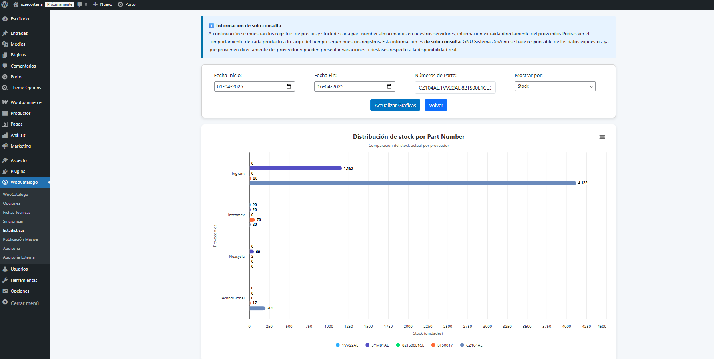Click the Números de Parte input field

point(455,88)
